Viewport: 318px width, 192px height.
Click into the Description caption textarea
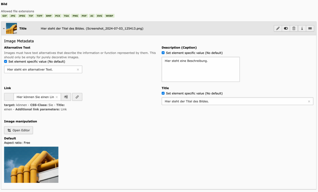point(201,69)
